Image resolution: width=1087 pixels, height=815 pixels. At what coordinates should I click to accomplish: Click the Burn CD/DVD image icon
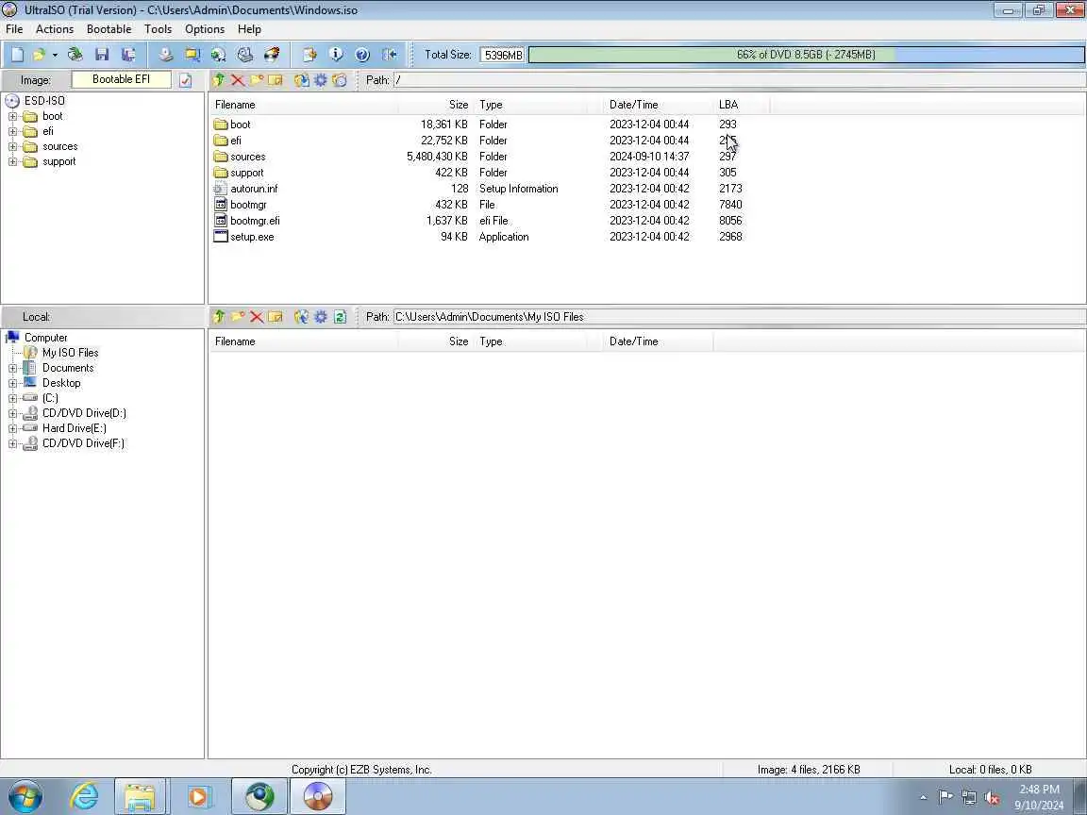[x=272, y=55]
